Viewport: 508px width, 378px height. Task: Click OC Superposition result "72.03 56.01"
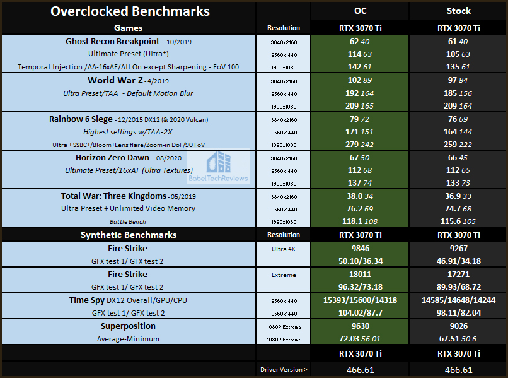(360, 339)
